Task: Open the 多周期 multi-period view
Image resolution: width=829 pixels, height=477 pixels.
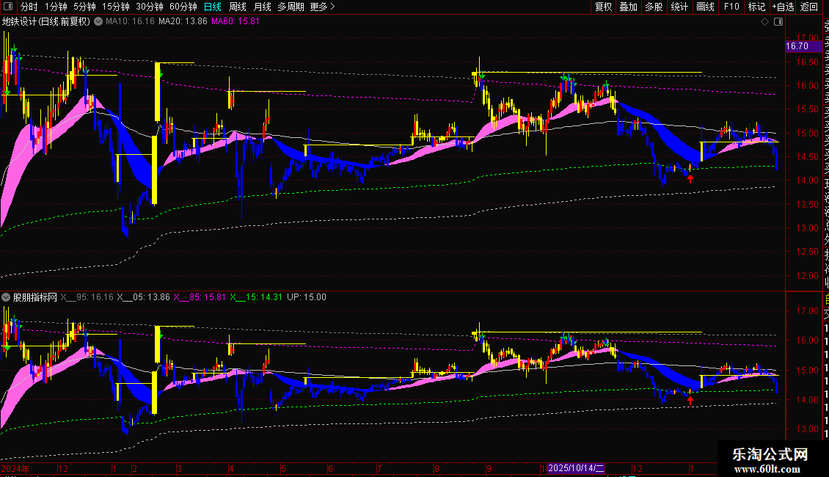Action: [x=291, y=7]
